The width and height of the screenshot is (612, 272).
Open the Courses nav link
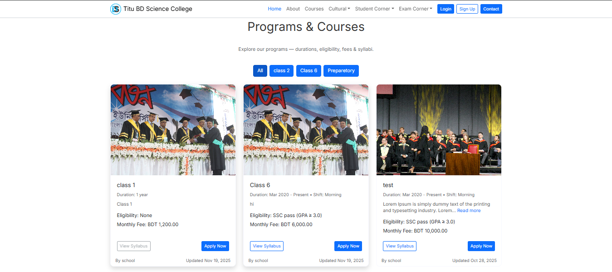point(314,9)
